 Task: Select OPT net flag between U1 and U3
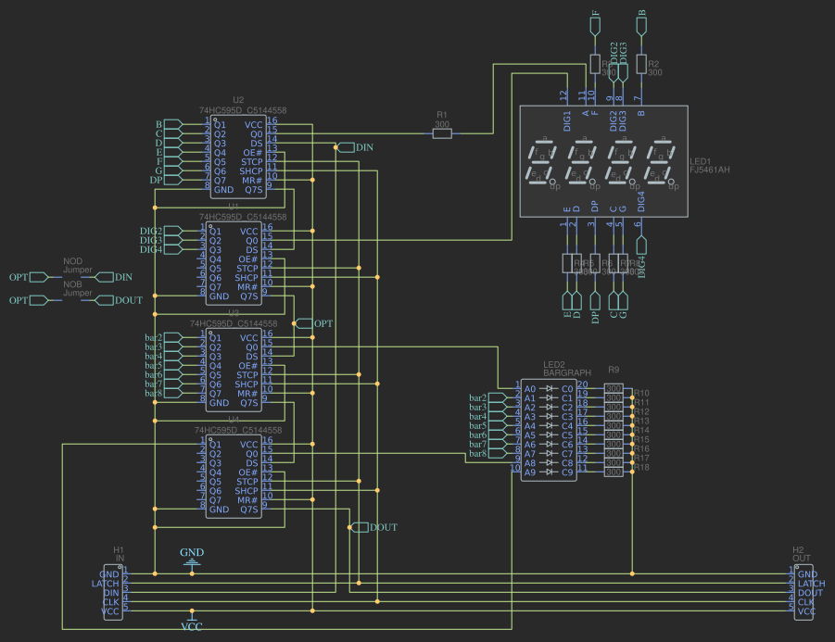coord(313,323)
